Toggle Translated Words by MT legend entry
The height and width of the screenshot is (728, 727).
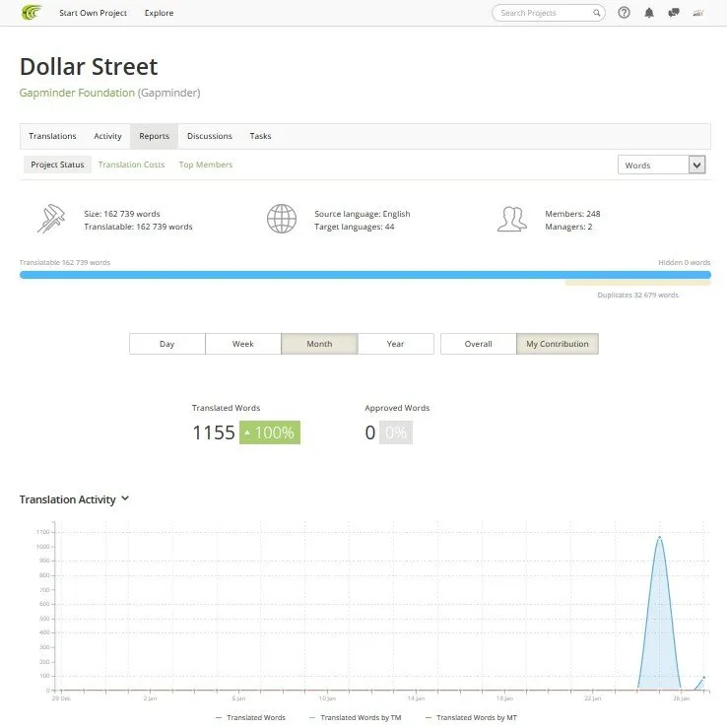[x=471, y=717]
